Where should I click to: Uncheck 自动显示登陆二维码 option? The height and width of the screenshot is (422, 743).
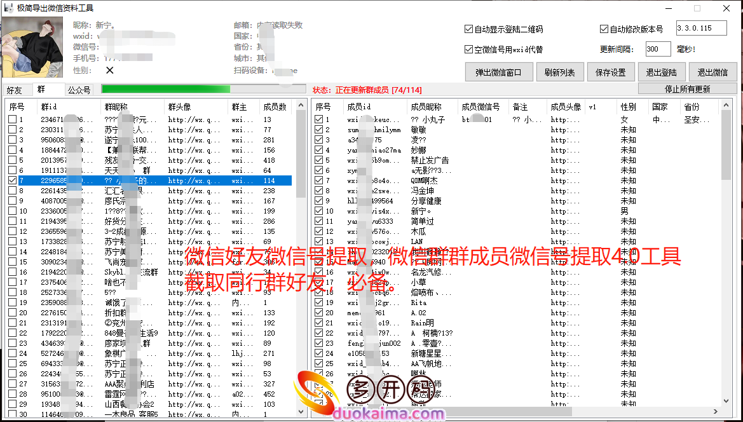pos(468,28)
